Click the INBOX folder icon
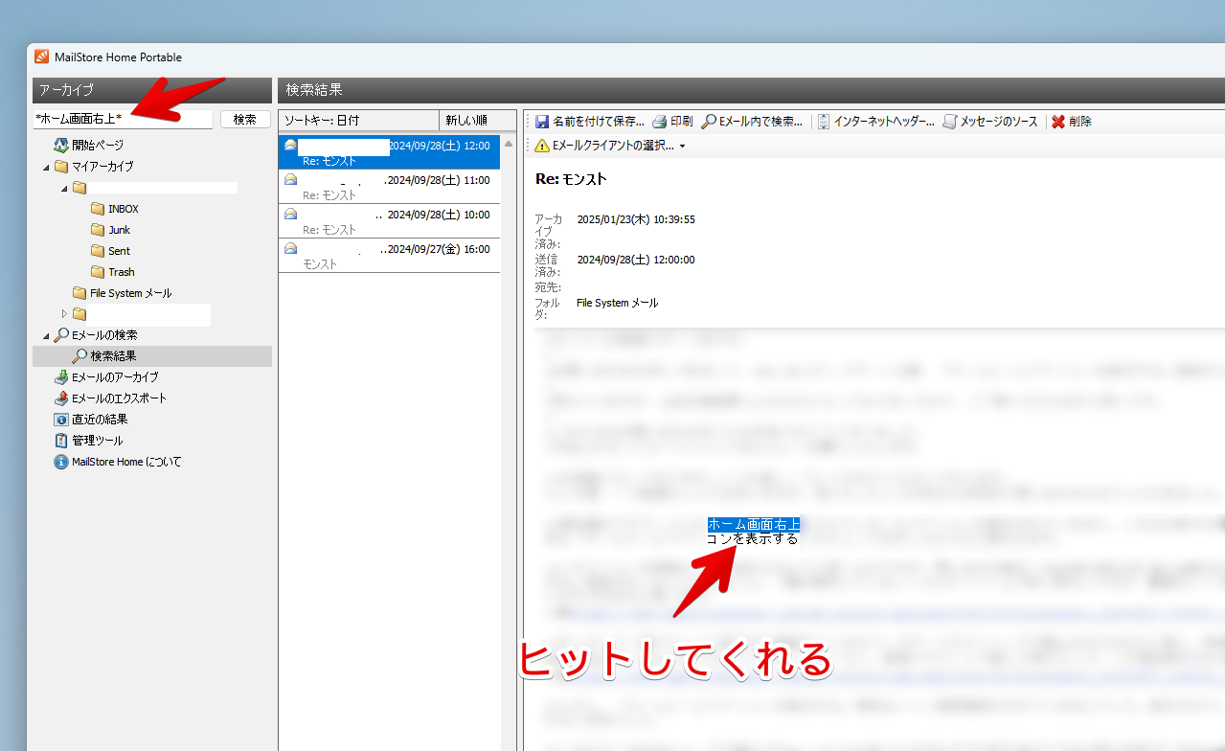 click(98, 209)
